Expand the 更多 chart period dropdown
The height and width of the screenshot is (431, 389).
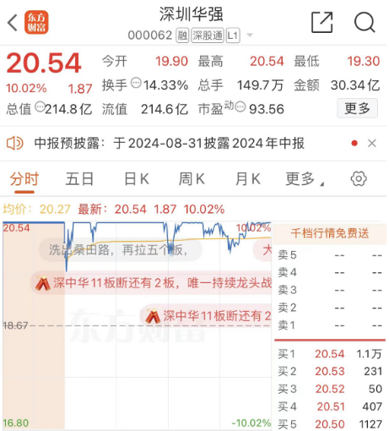305,179
